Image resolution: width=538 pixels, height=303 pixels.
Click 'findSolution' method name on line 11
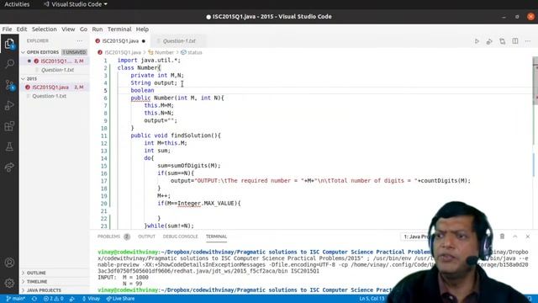point(191,136)
